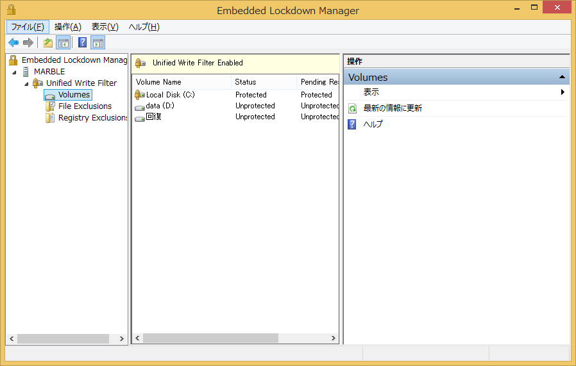Click the 回復 volume drive icon
576x366 pixels.
140,118
